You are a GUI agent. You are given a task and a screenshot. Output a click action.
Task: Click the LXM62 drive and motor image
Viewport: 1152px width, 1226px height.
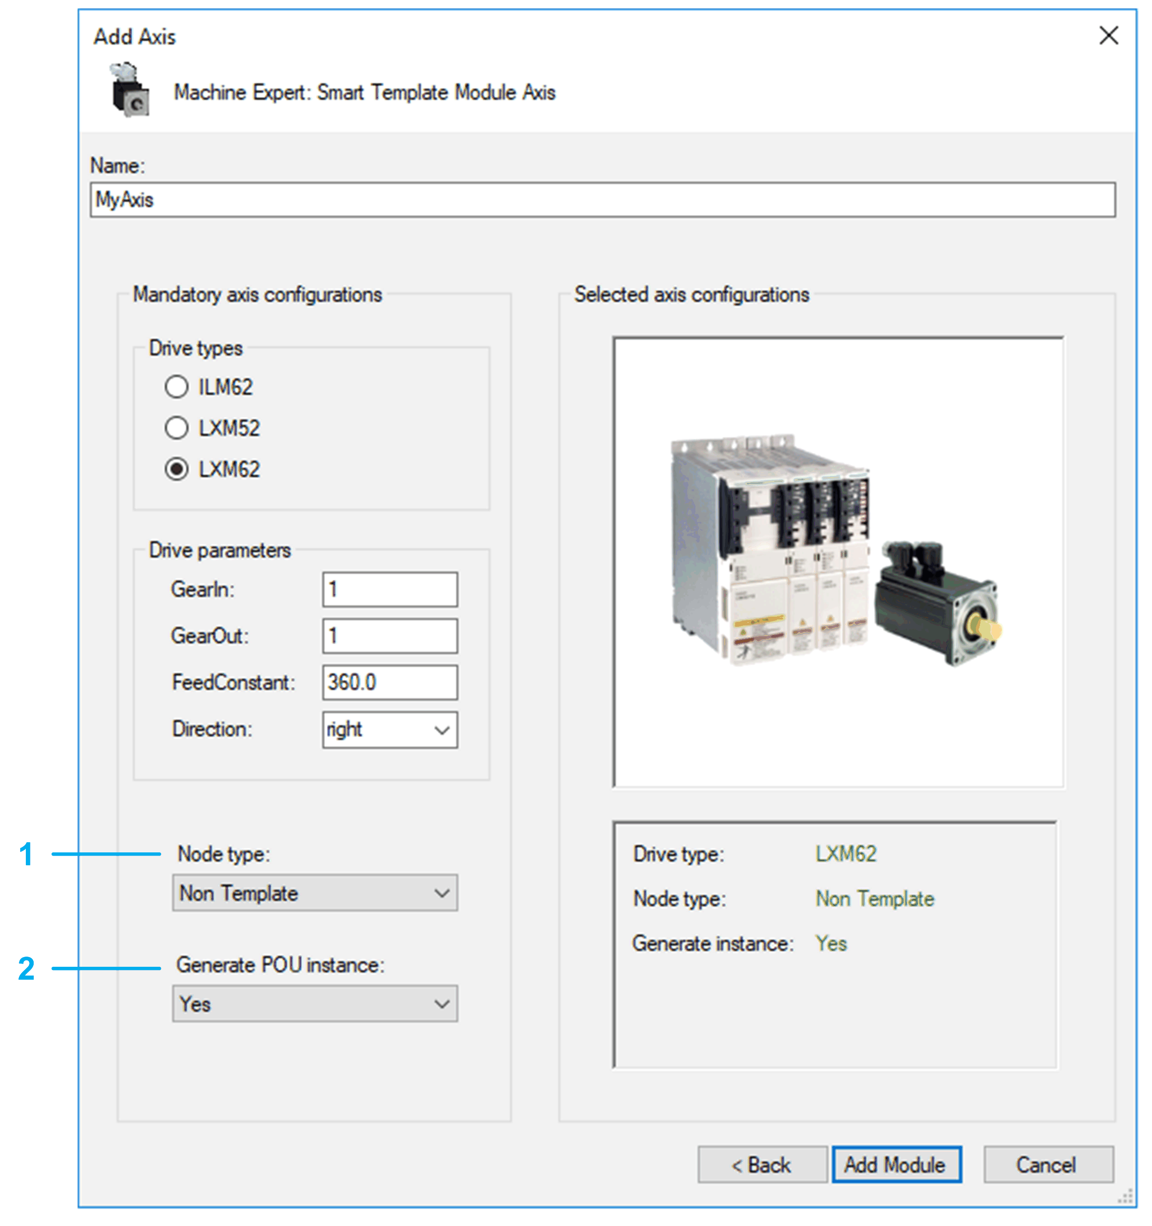point(837,561)
